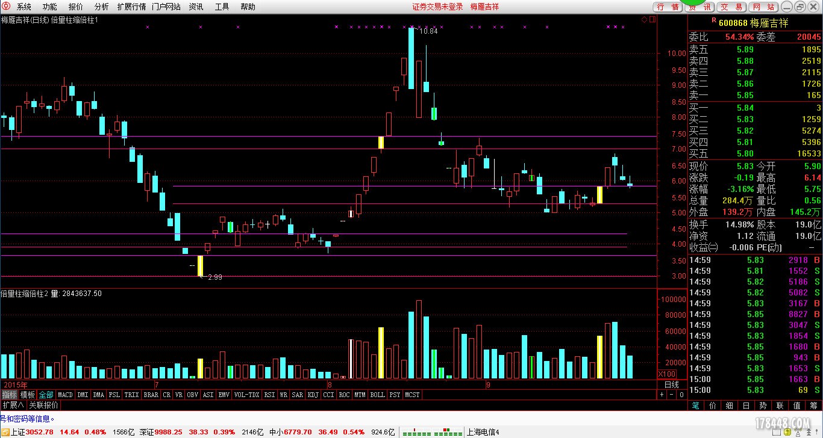
Task: Select the 模板 tab
Action: point(28,395)
